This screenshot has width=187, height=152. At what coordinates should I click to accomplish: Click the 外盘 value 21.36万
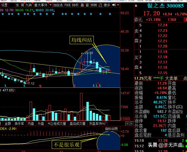click(160, 126)
